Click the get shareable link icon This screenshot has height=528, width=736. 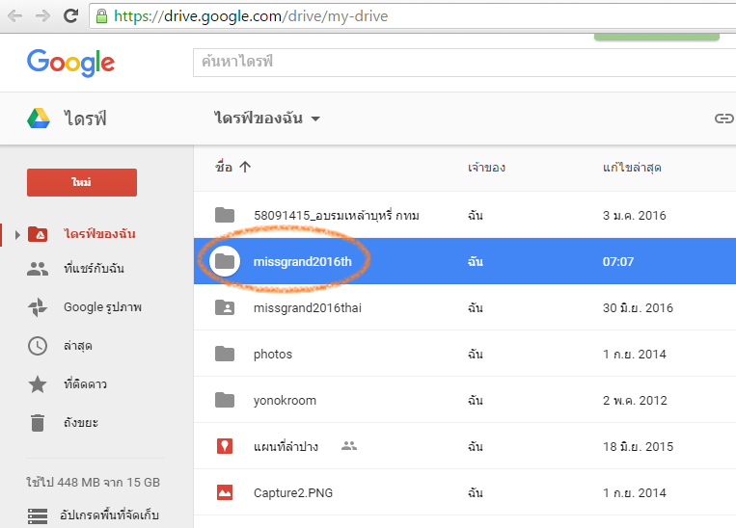(723, 119)
